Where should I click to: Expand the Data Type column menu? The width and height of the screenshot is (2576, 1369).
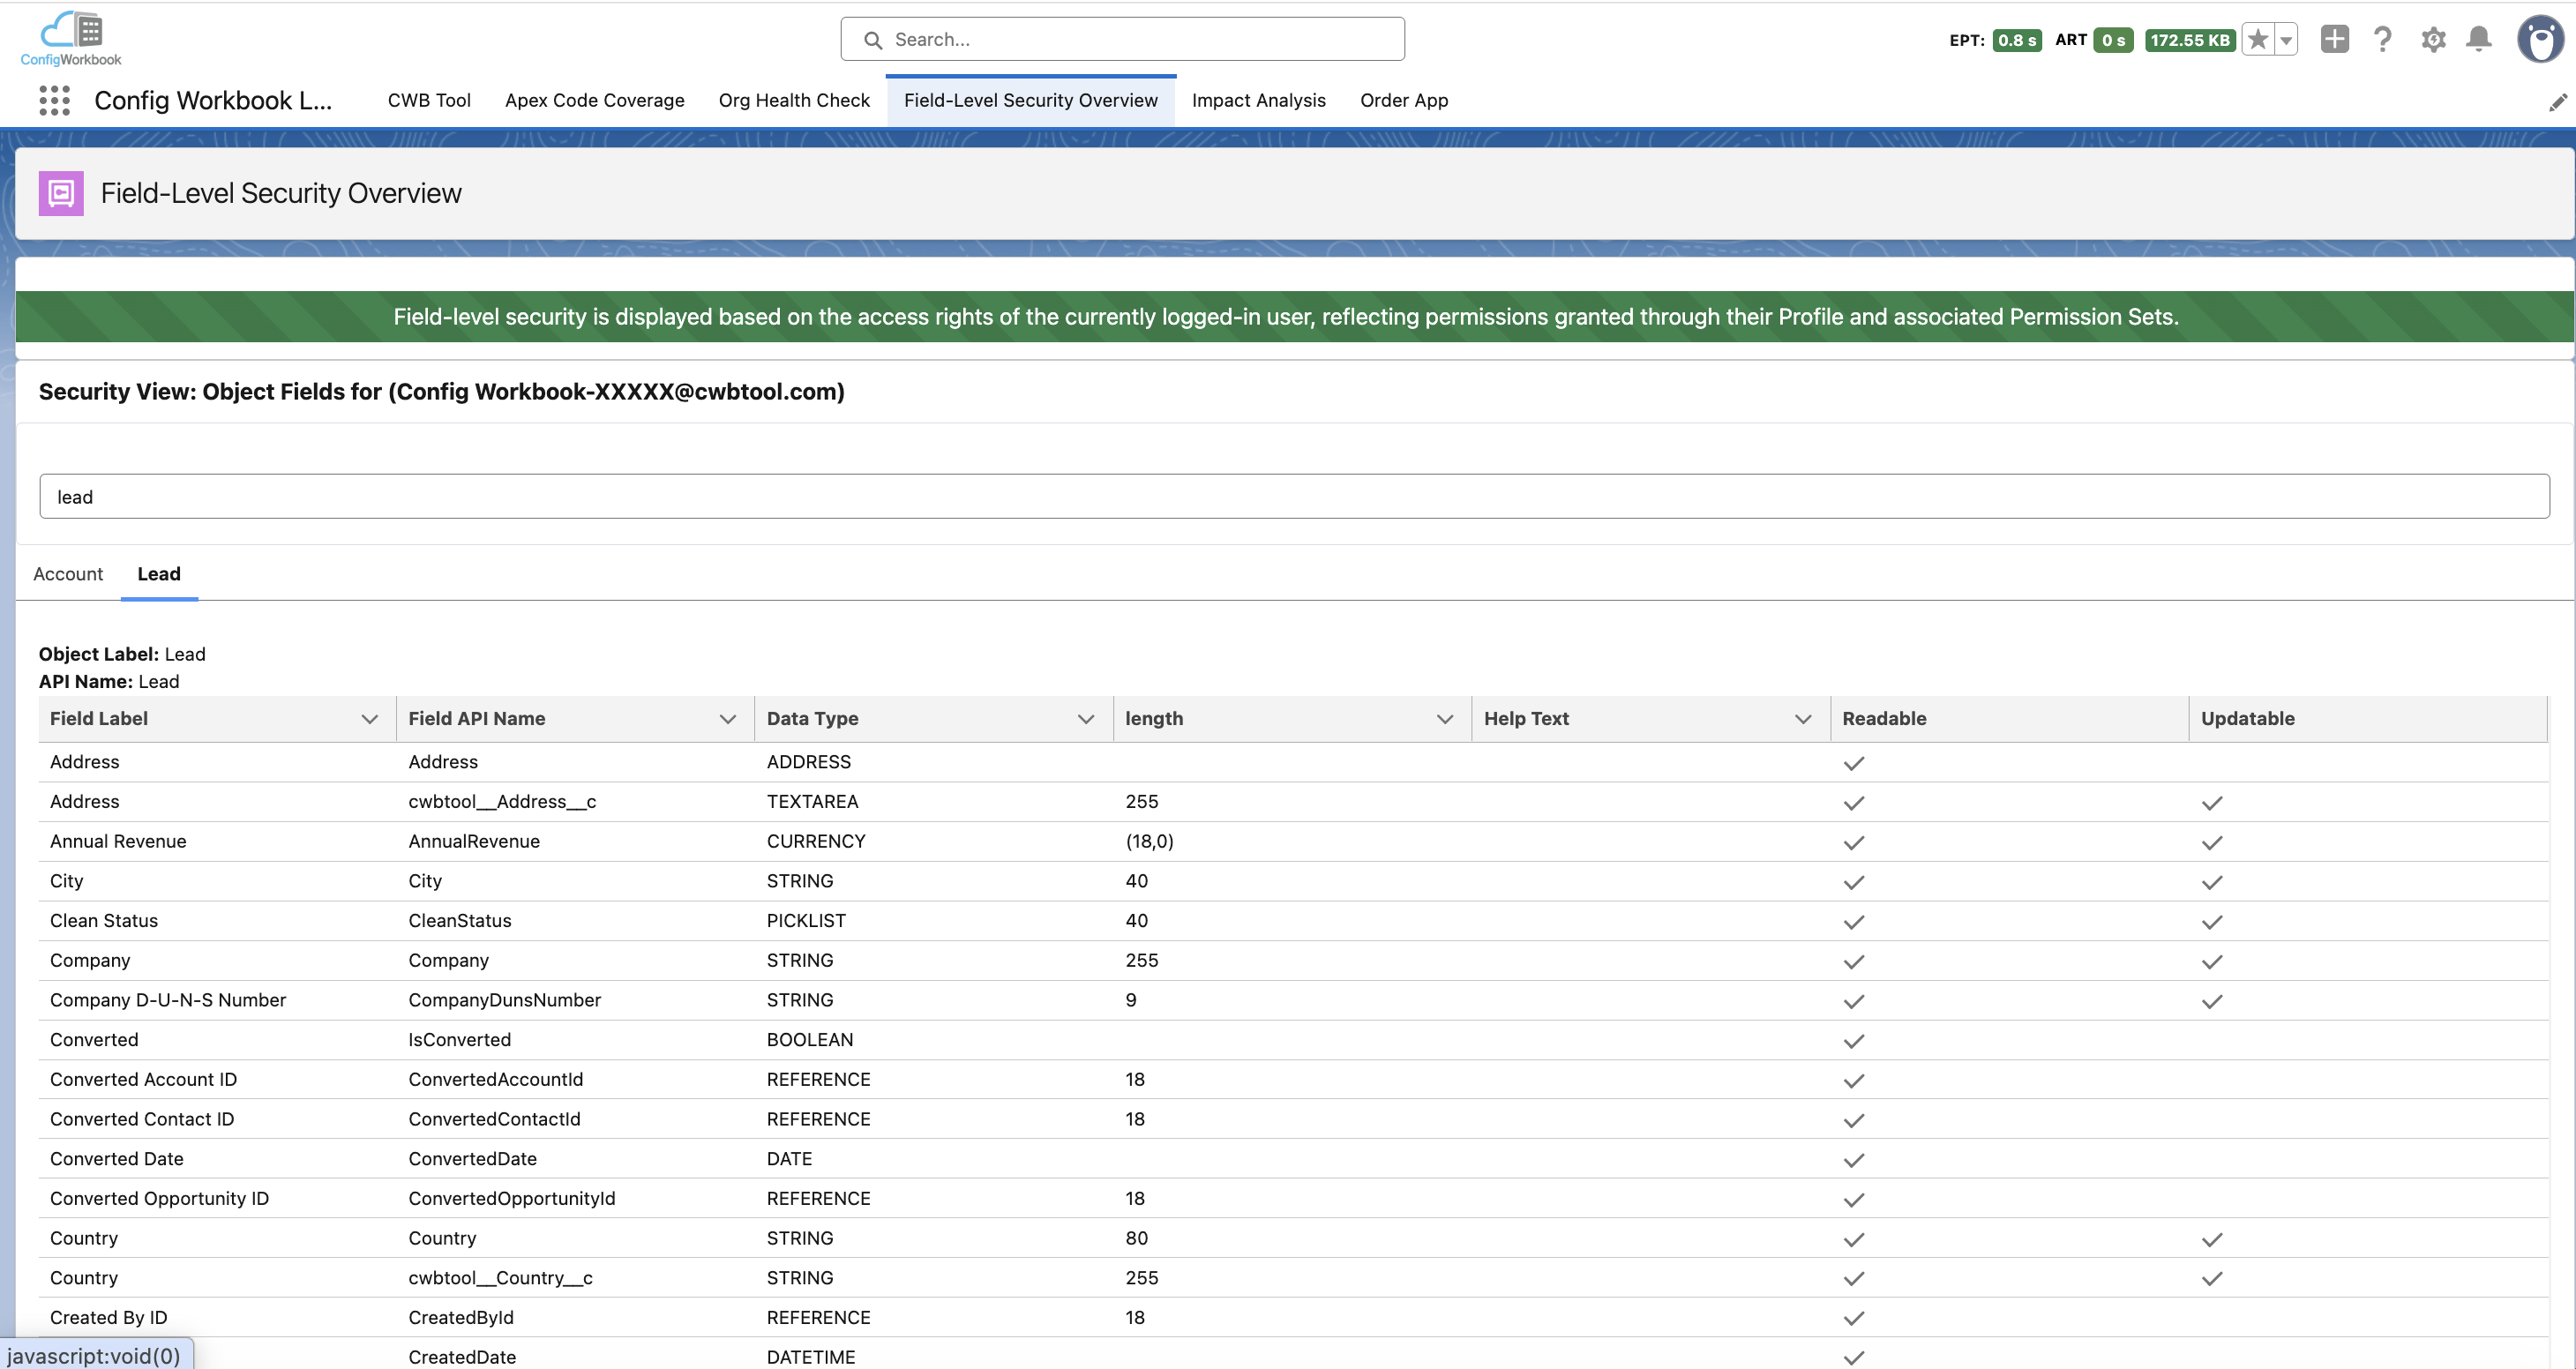click(x=1085, y=719)
